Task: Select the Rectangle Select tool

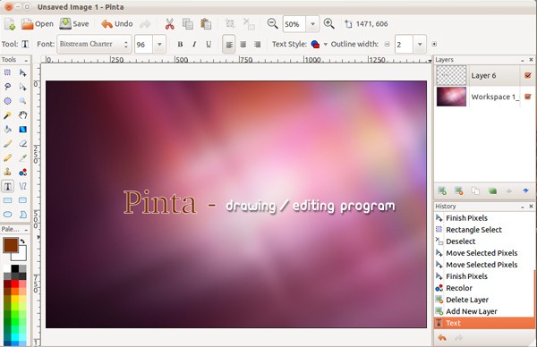Action: 7,72
